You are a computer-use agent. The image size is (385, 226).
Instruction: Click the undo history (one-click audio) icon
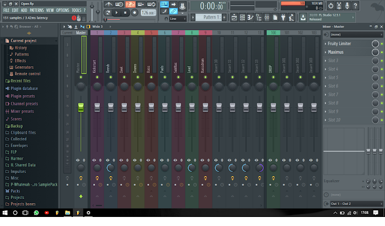tap(331, 5)
